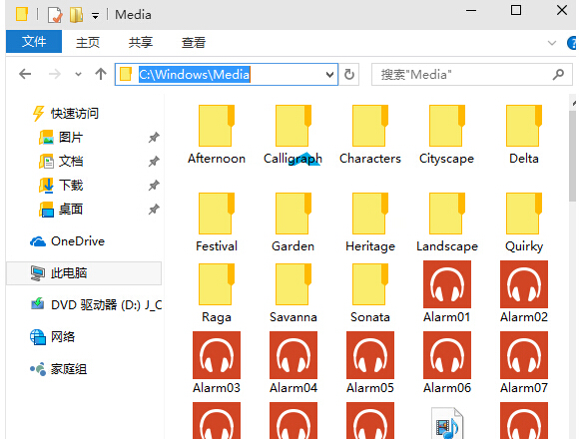Switch to the 查看 ribbon tab
The width and height of the screenshot is (579, 440).
[x=194, y=42]
